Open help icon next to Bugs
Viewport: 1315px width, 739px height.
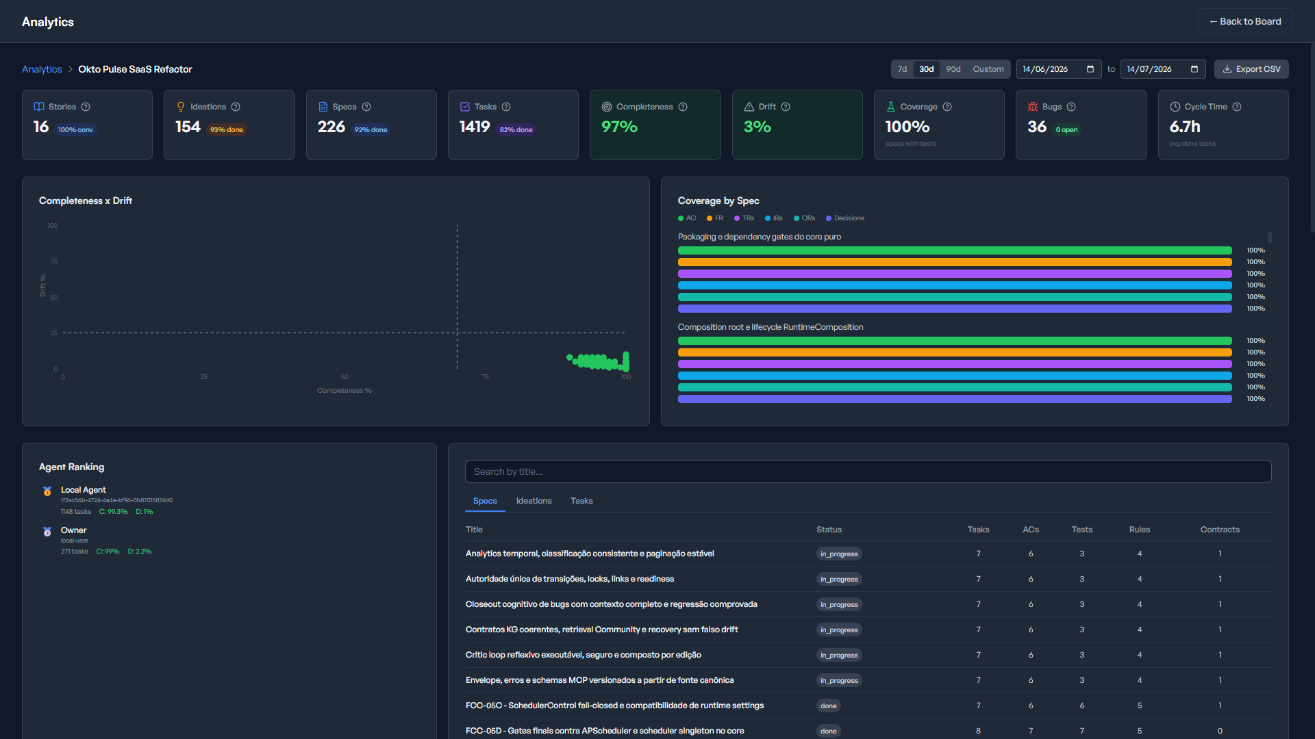click(1071, 107)
